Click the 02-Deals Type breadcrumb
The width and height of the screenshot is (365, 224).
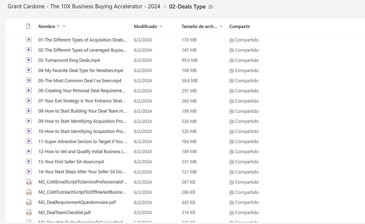187,7
